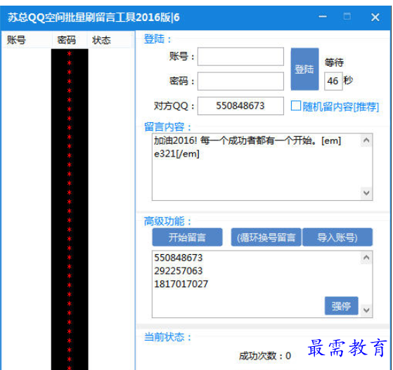The image size is (393, 370).
Task: Close the QQ空间批量刷留言工具 window
Action: tap(375, 18)
